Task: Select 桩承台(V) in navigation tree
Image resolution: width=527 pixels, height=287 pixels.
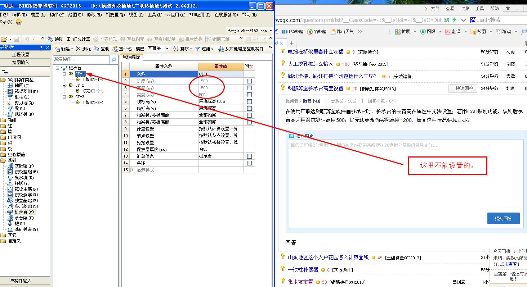Action: click(24, 212)
